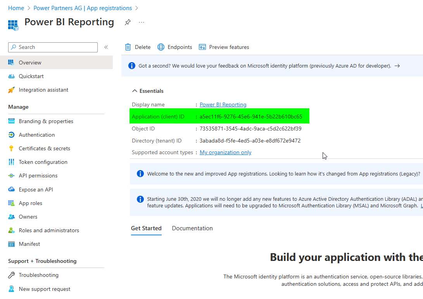Click the API permissions icon

(11, 176)
